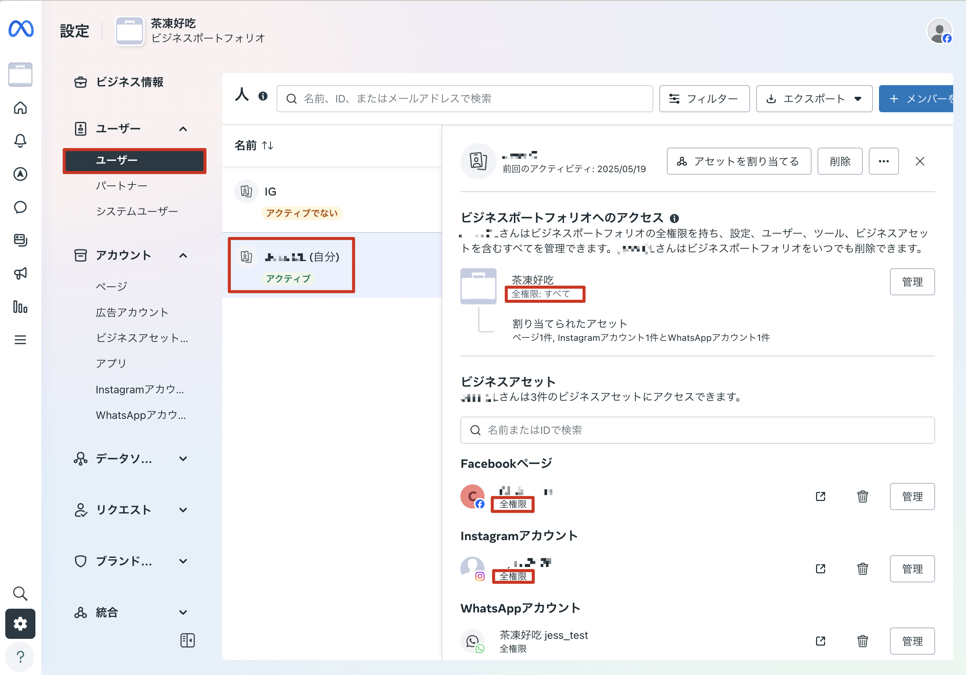Select the IG inactive user row
The height and width of the screenshot is (675, 966).
point(332,200)
